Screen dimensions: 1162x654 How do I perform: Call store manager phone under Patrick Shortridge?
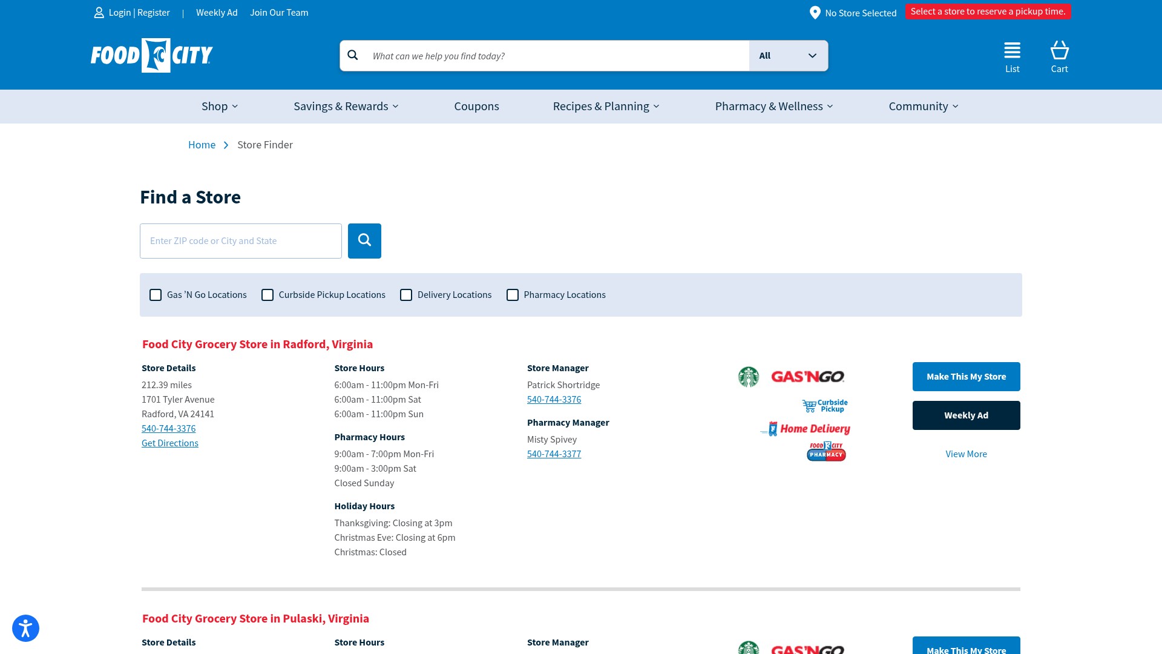coord(554,400)
